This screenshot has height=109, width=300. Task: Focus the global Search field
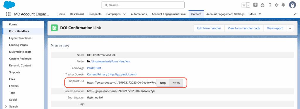143,5
